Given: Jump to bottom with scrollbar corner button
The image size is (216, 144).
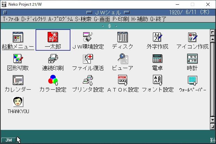Looking at the screenshot, I should click(213, 126).
